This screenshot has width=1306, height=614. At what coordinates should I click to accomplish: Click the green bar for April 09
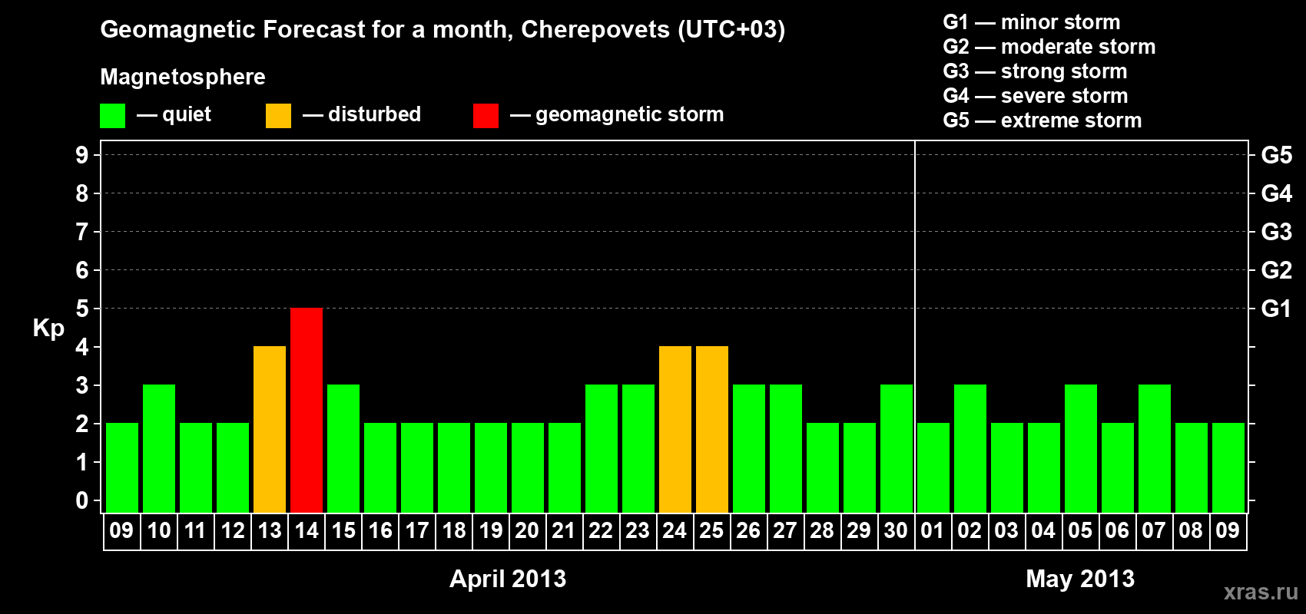(122, 467)
